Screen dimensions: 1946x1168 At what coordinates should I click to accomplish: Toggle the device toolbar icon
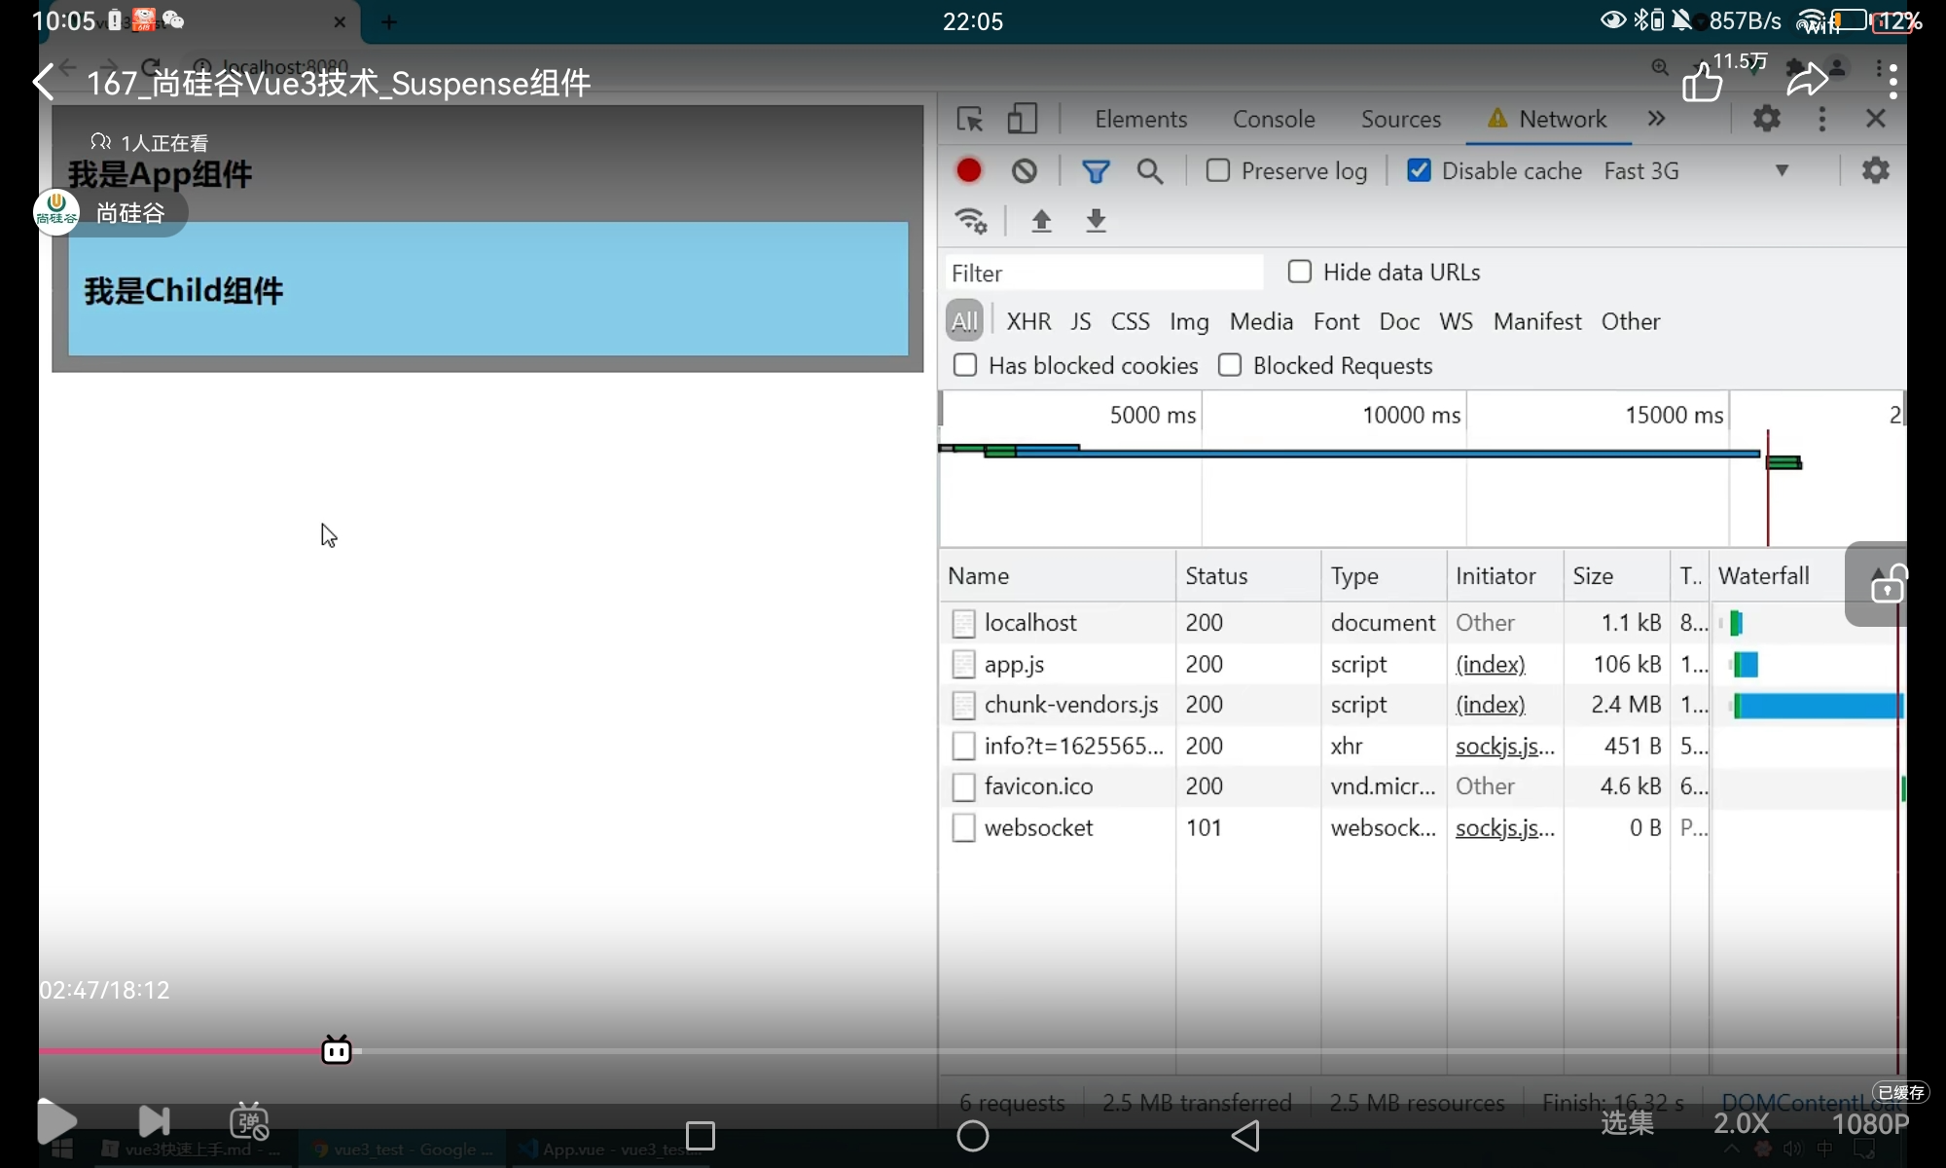1022,119
